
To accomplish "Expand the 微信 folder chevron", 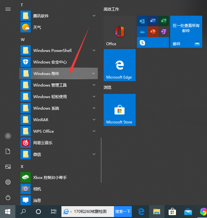I will tap(94, 154).
